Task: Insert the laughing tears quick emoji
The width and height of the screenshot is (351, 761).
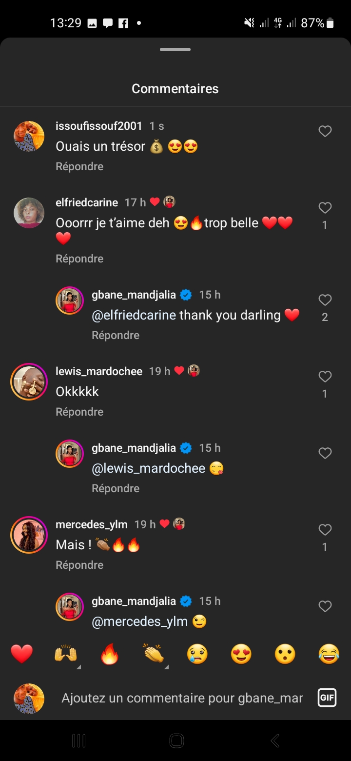Action: point(329,654)
